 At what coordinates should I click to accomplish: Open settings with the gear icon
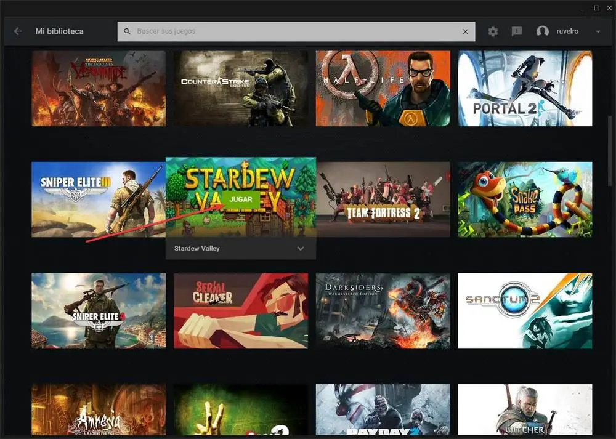(x=493, y=31)
